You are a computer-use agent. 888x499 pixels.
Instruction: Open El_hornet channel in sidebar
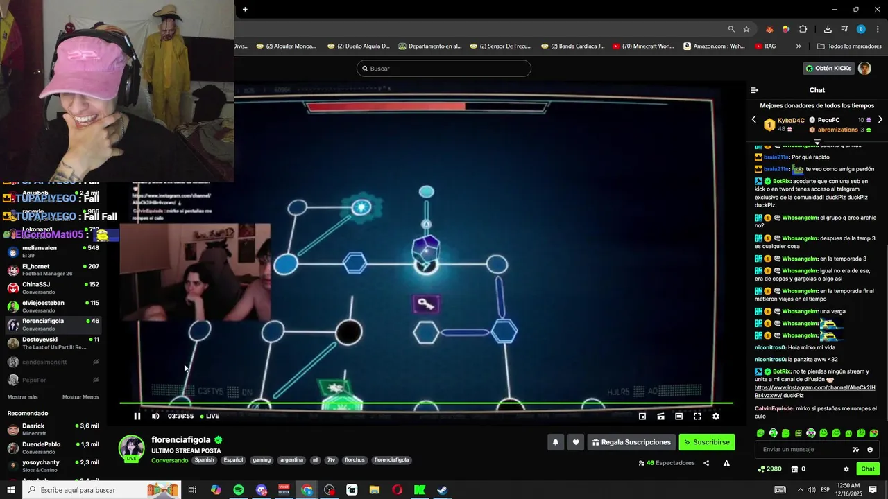pos(53,270)
